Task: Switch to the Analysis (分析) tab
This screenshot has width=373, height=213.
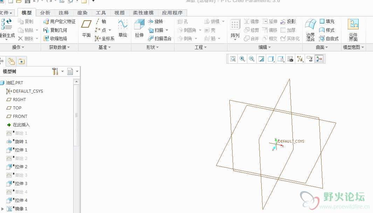Action: pyautogui.click(x=45, y=13)
